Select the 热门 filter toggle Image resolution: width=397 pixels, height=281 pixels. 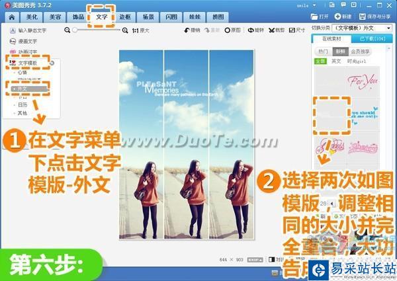click(x=323, y=52)
